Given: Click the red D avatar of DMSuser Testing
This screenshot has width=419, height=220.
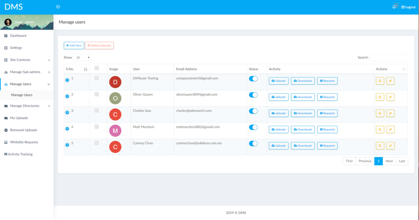Looking at the screenshot, I should tap(115, 82).
